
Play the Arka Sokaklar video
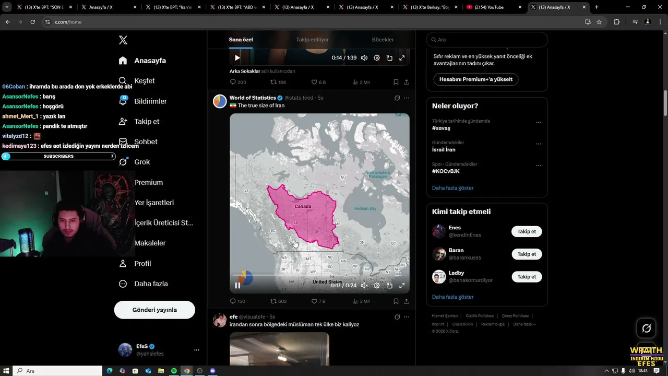237,58
